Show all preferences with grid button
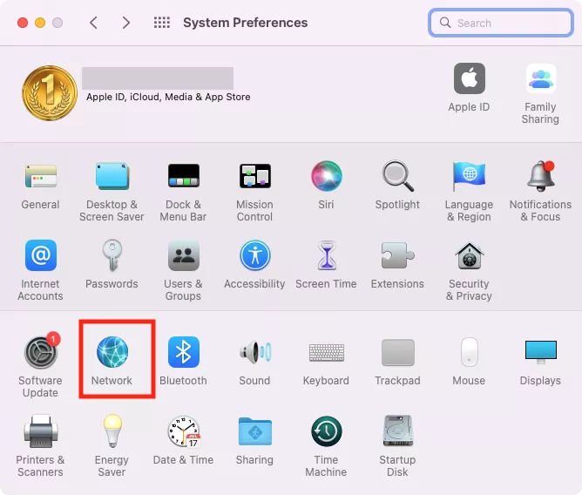 (x=161, y=23)
